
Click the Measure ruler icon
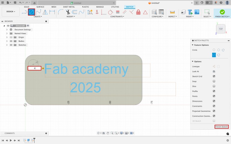[172, 12]
